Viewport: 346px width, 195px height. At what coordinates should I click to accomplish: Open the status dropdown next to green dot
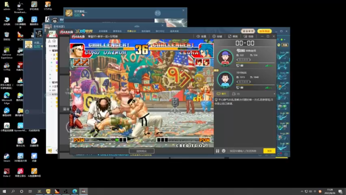285,39
